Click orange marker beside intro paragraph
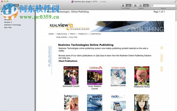 click(162, 48)
